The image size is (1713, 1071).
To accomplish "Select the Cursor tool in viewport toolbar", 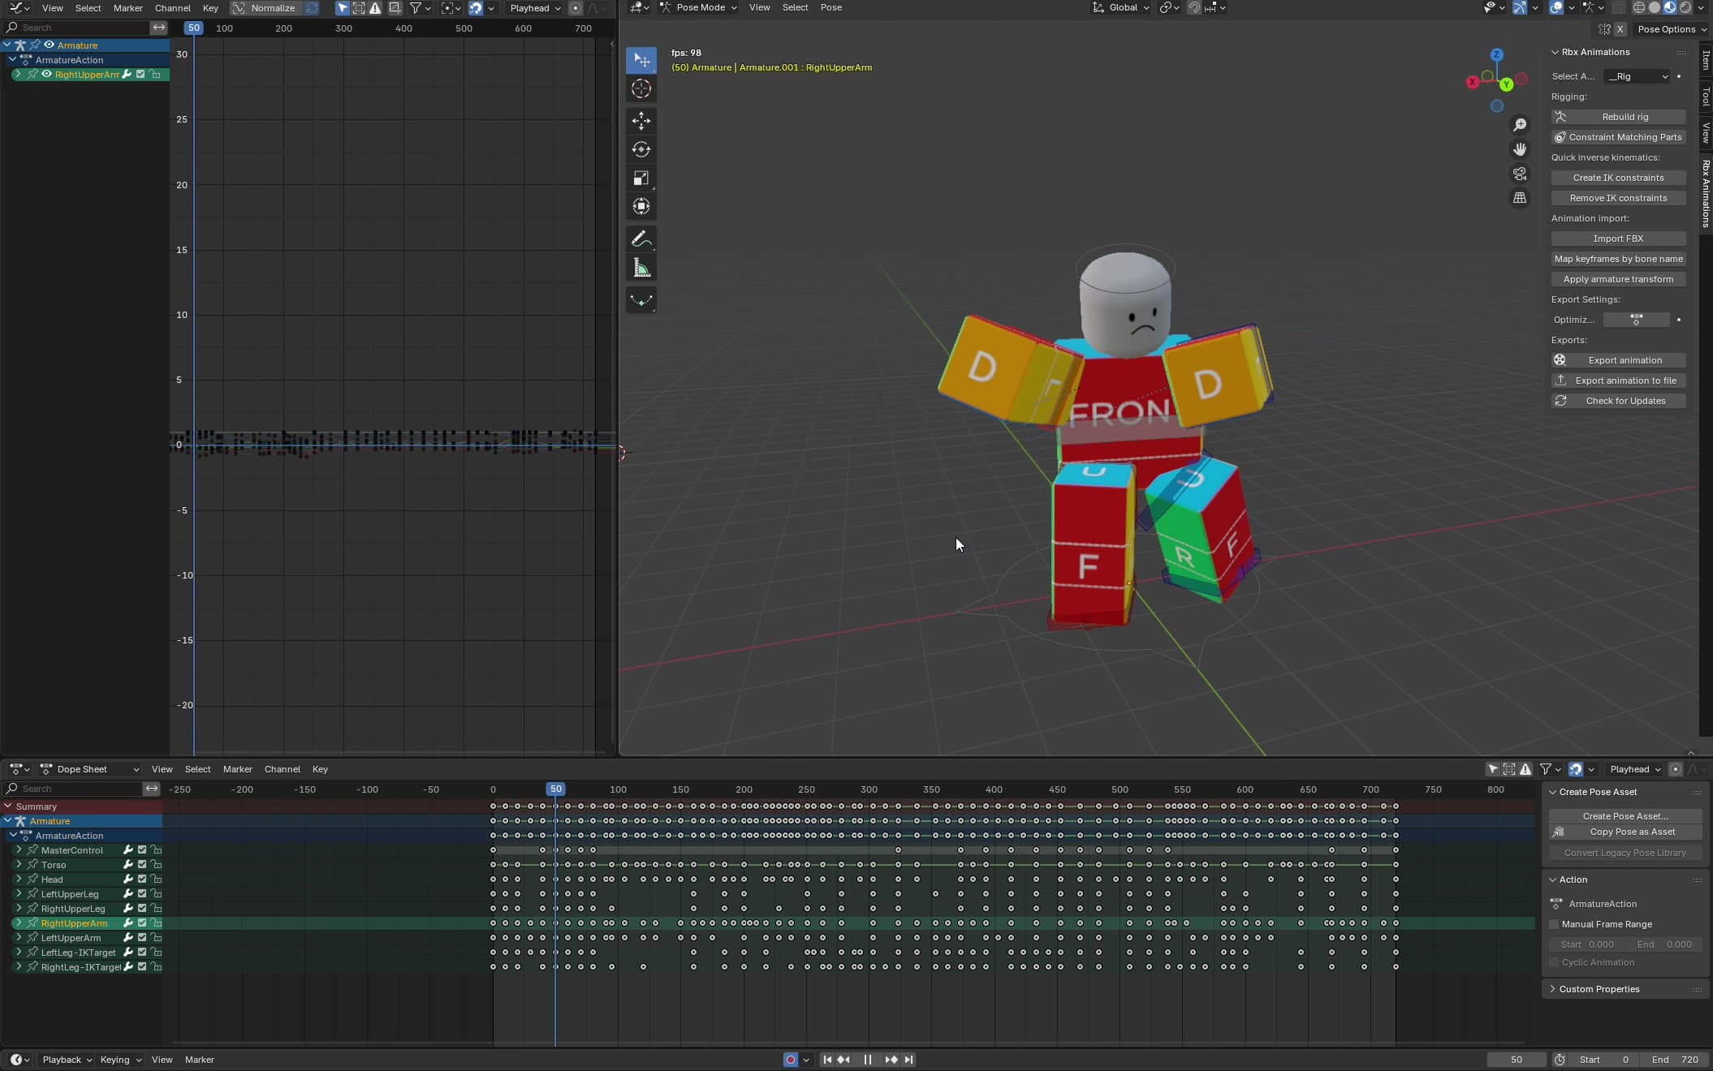I will pyautogui.click(x=641, y=89).
